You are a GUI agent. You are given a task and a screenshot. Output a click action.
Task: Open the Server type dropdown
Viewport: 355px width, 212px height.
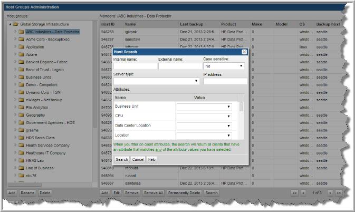click(157, 81)
